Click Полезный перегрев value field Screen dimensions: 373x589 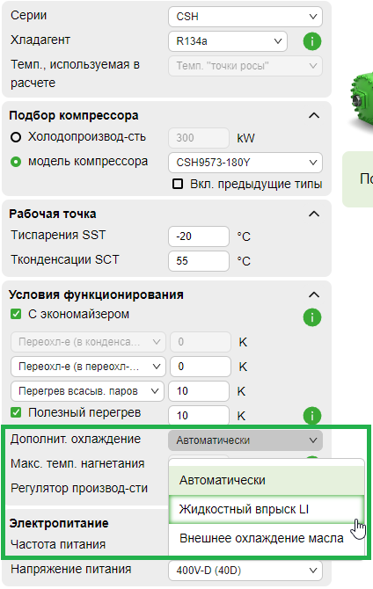click(199, 415)
